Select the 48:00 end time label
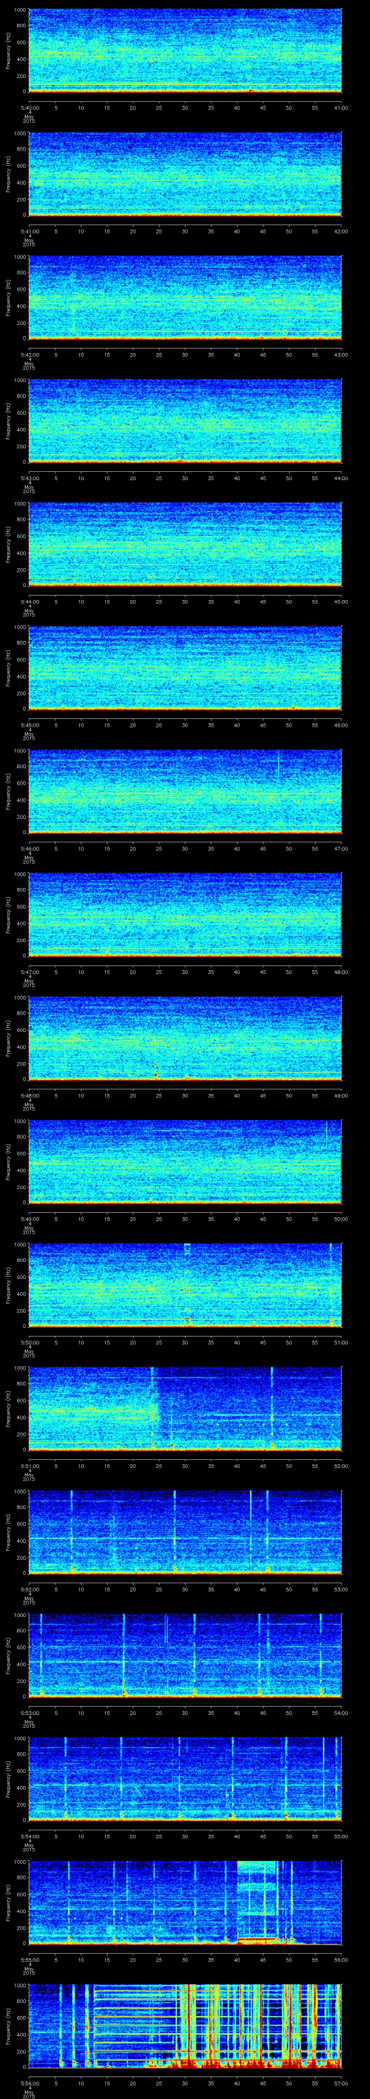The width and height of the screenshot is (370, 2099). [341, 971]
